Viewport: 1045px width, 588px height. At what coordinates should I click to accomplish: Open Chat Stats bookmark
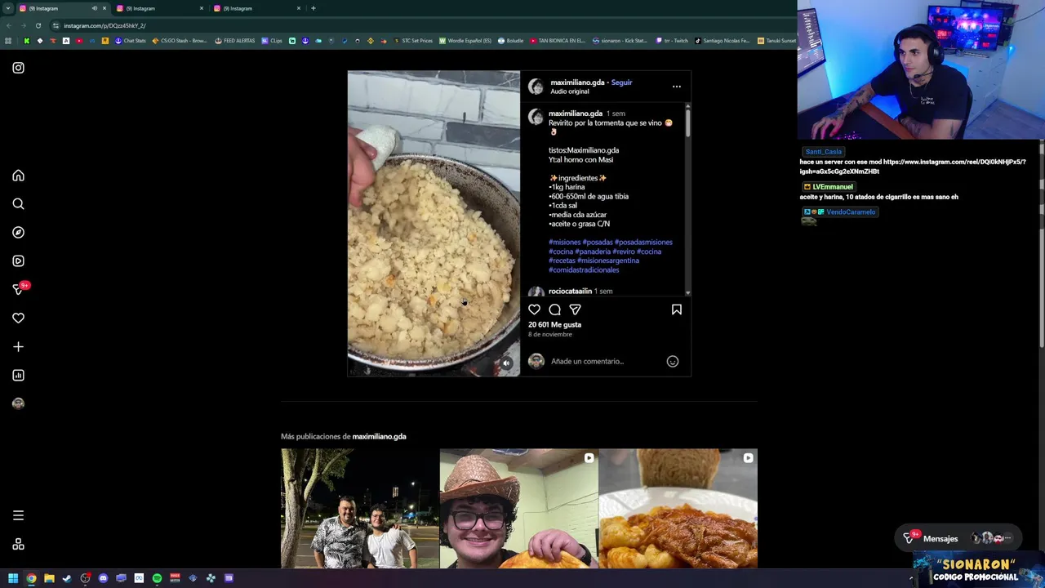pyautogui.click(x=131, y=41)
